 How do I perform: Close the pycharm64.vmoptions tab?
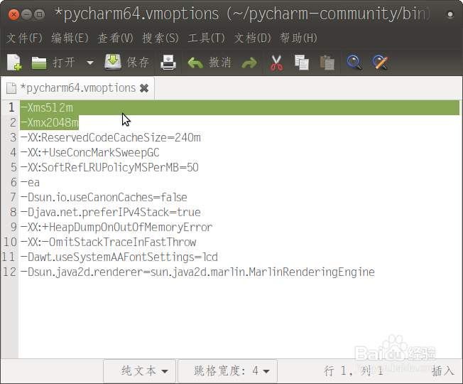pos(144,88)
